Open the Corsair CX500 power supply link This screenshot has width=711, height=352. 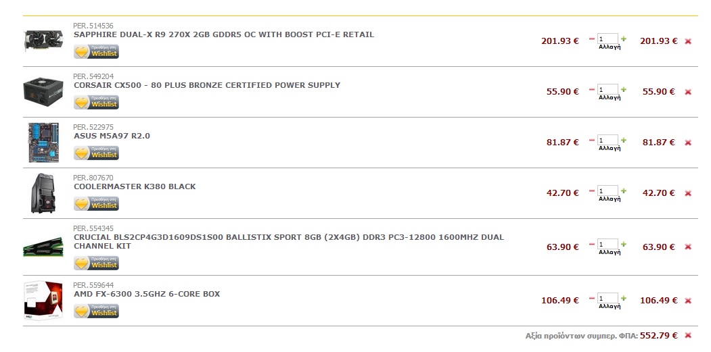click(207, 85)
